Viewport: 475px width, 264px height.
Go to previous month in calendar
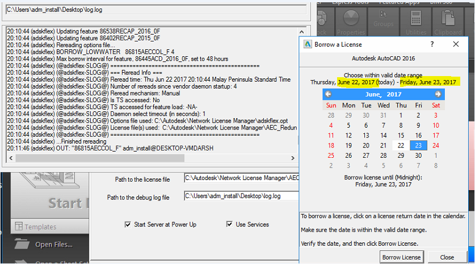(328, 94)
